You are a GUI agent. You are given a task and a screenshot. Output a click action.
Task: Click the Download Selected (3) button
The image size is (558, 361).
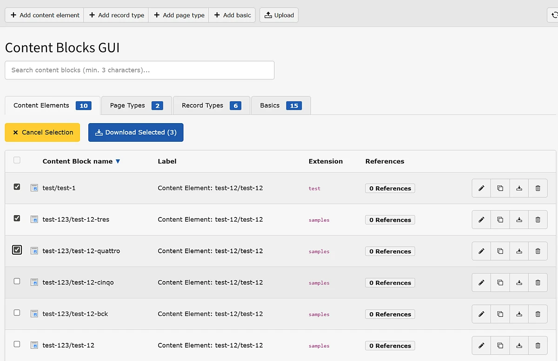pyautogui.click(x=136, y=132)
